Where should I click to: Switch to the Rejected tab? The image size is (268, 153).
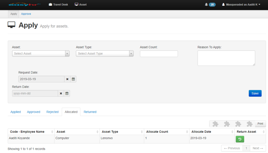coord(52,112)
